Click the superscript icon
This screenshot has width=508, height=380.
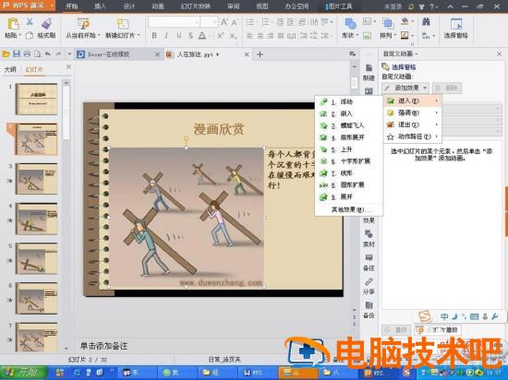(221, 35)
